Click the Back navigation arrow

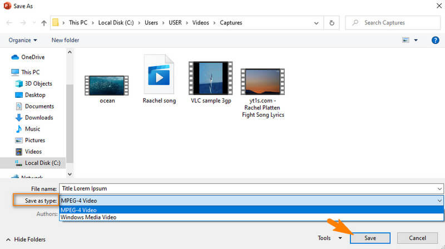coord(9,23)
